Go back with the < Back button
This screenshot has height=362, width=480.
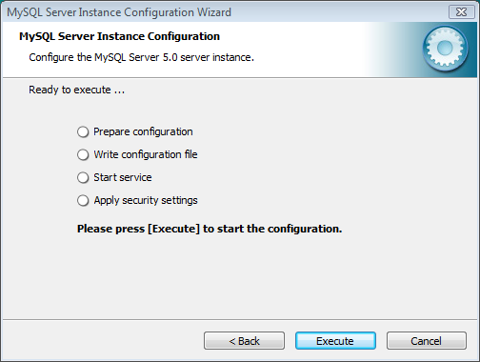(x=244, y=341)
